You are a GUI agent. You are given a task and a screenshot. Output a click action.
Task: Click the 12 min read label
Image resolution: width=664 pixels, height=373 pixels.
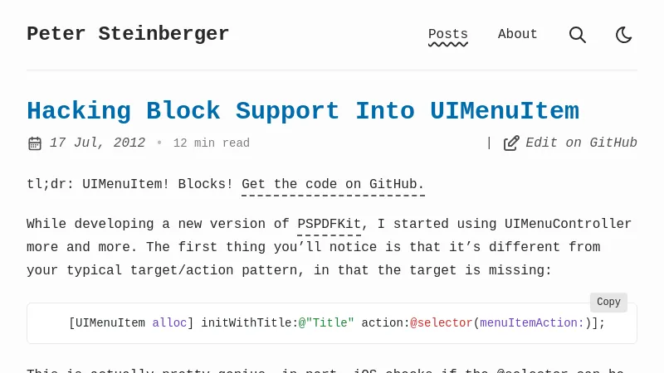pos(212,143)
